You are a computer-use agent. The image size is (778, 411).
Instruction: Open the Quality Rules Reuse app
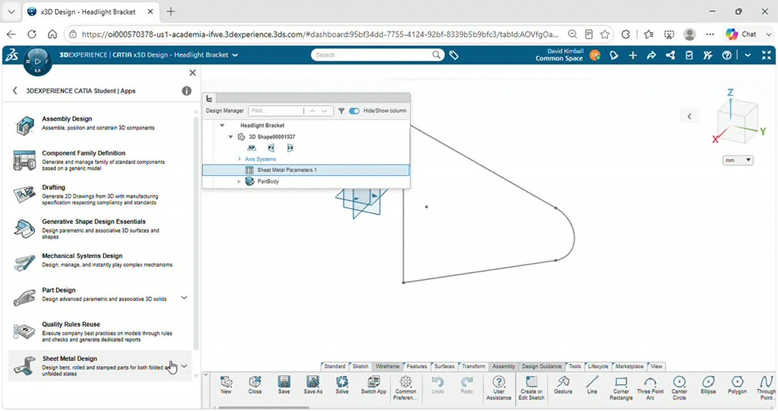coord(98,332)
